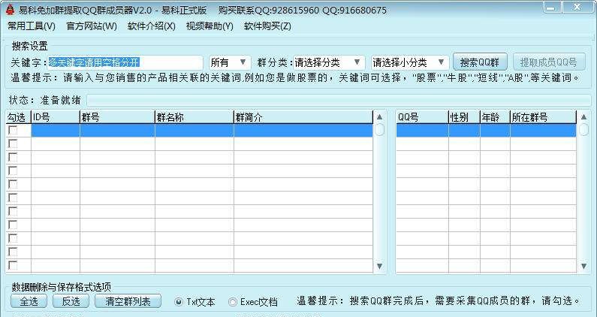Click the 提取成员QQ号 button
The image size is (597, 317).
549,62
